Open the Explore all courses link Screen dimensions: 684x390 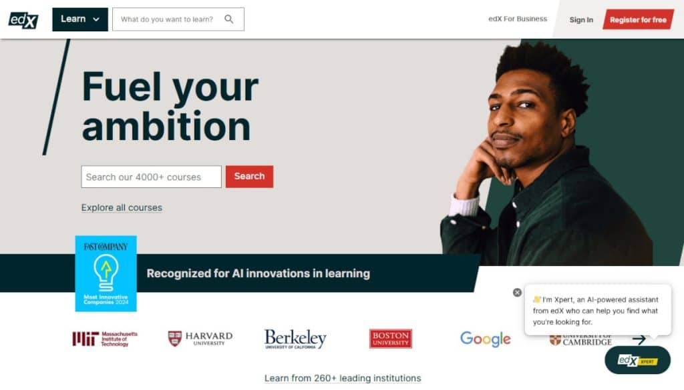[x=122, y=207]
